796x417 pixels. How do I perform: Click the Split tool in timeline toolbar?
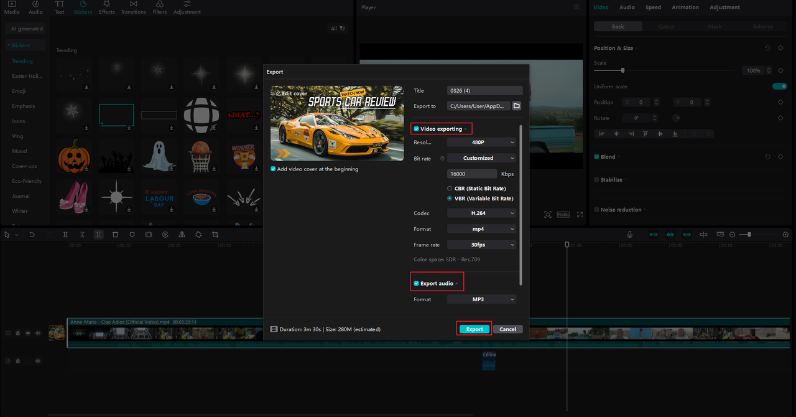click(65, 235)
